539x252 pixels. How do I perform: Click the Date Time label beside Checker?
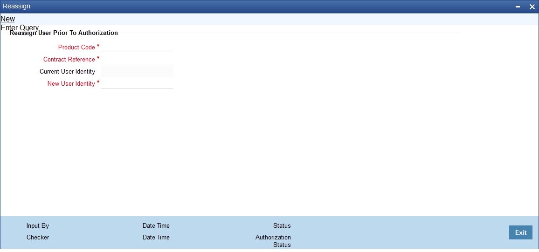pos(156,237)
